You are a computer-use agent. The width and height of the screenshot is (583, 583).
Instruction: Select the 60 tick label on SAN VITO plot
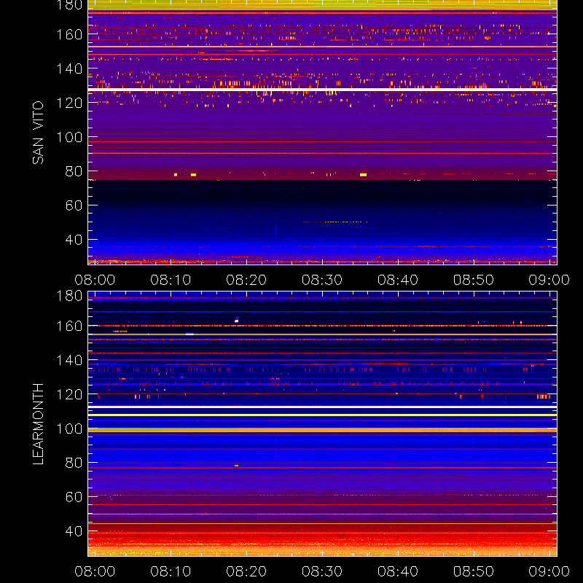[x=74, y=206]
